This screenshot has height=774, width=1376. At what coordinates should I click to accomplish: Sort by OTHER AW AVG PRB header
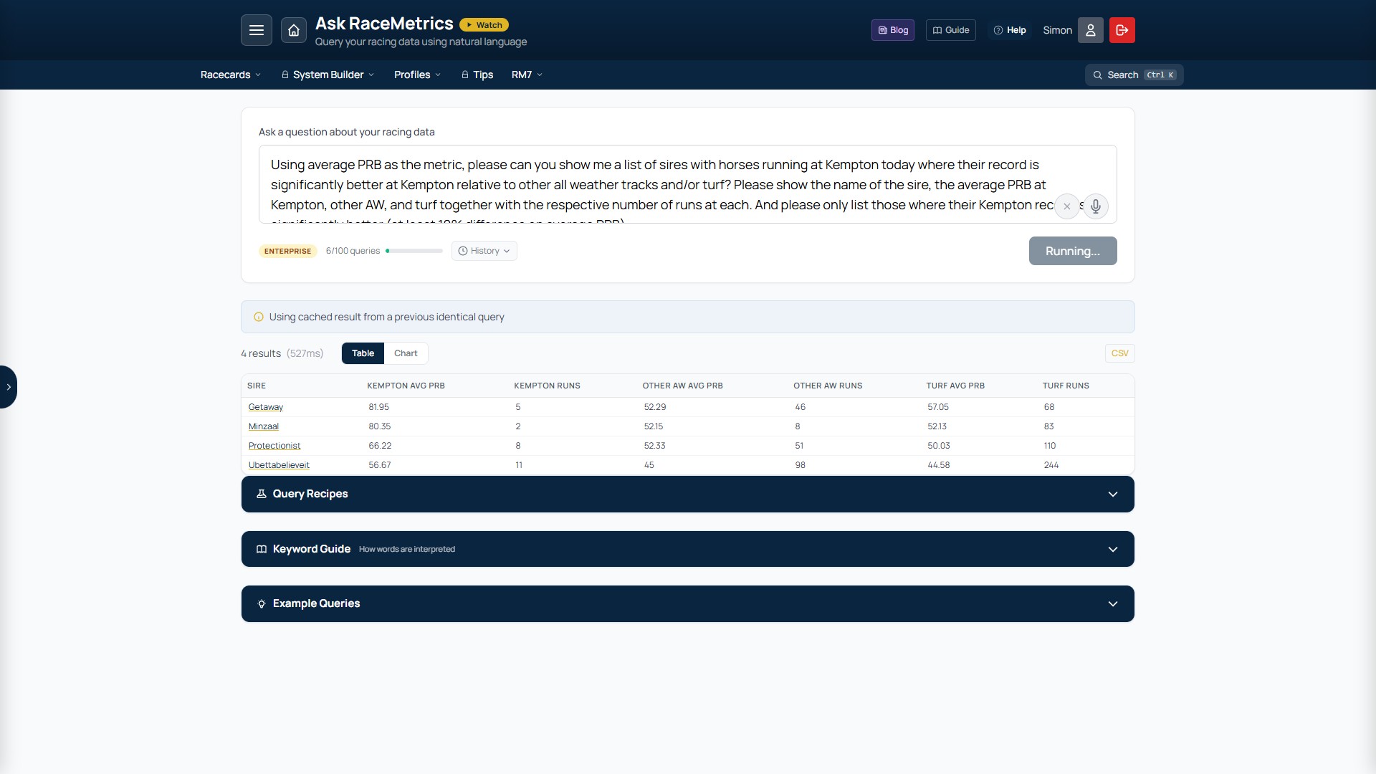click(683, 386)
